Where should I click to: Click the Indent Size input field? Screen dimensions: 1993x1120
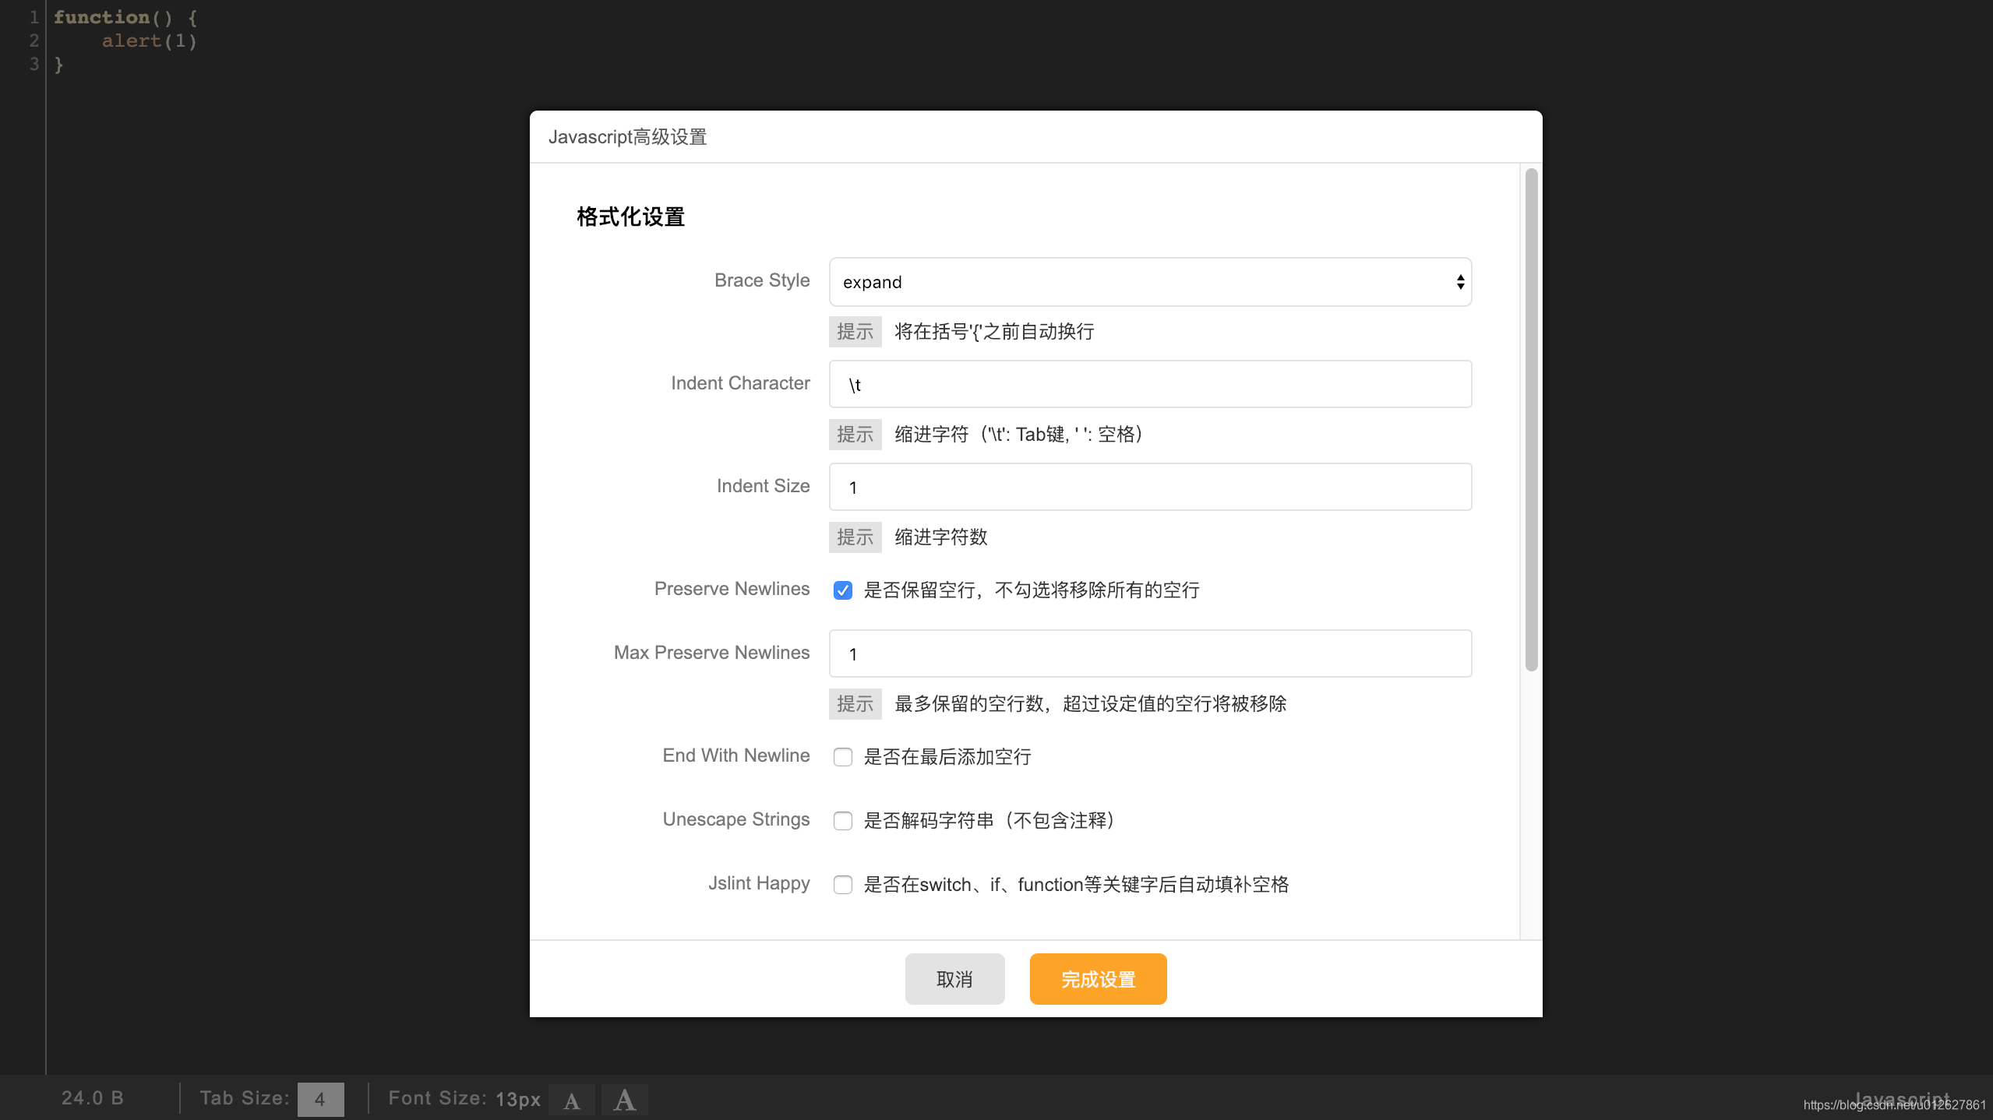coord(1150,487)
